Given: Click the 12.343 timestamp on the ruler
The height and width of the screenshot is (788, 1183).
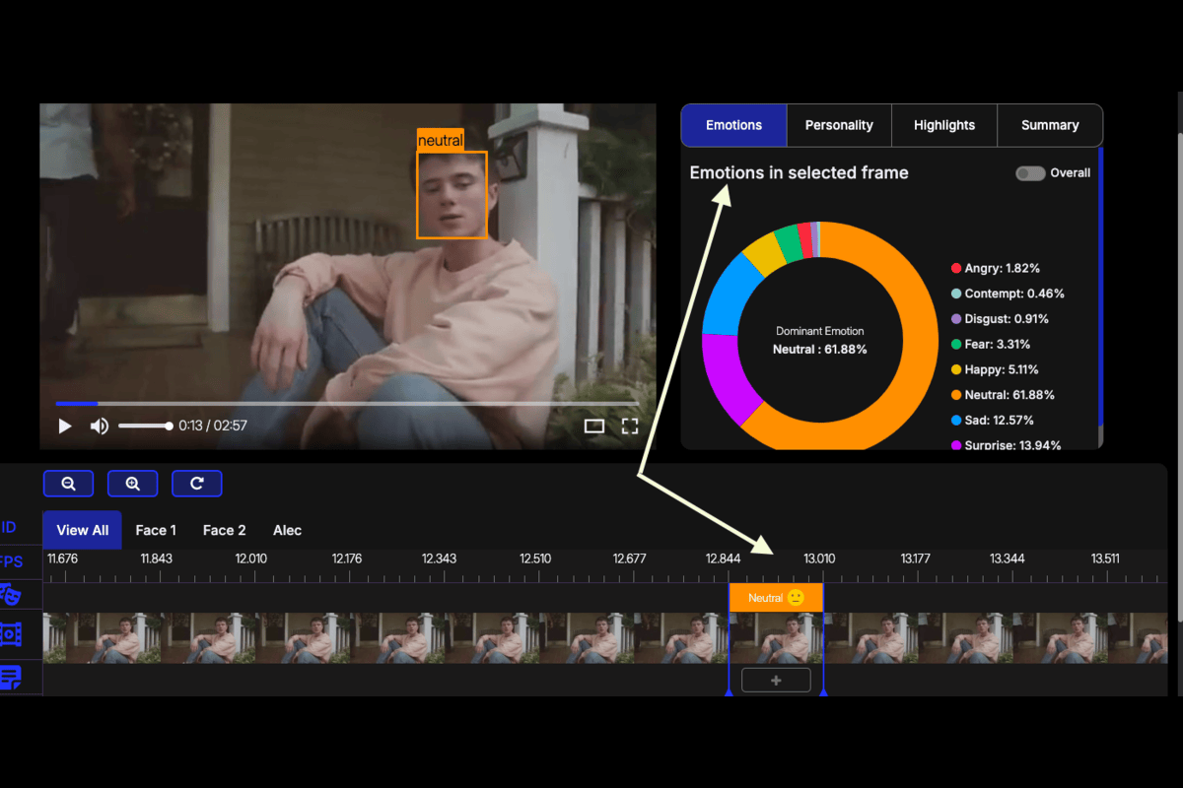Looking at the screenshot, I should (x=440, y=558).
